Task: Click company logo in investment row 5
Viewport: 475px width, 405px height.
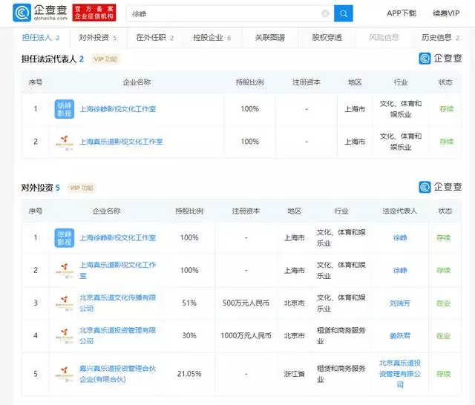Action: tap(65, 374)
